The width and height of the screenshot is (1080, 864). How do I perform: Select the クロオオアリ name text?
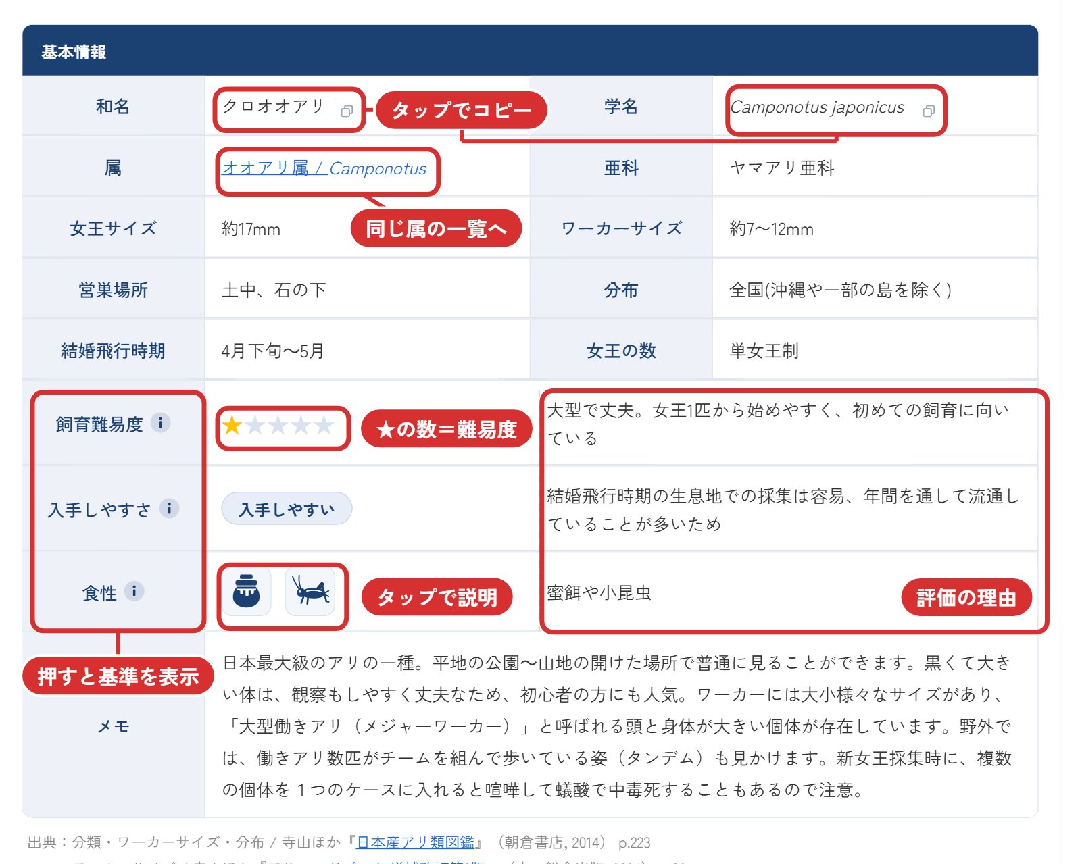point(274,107)
